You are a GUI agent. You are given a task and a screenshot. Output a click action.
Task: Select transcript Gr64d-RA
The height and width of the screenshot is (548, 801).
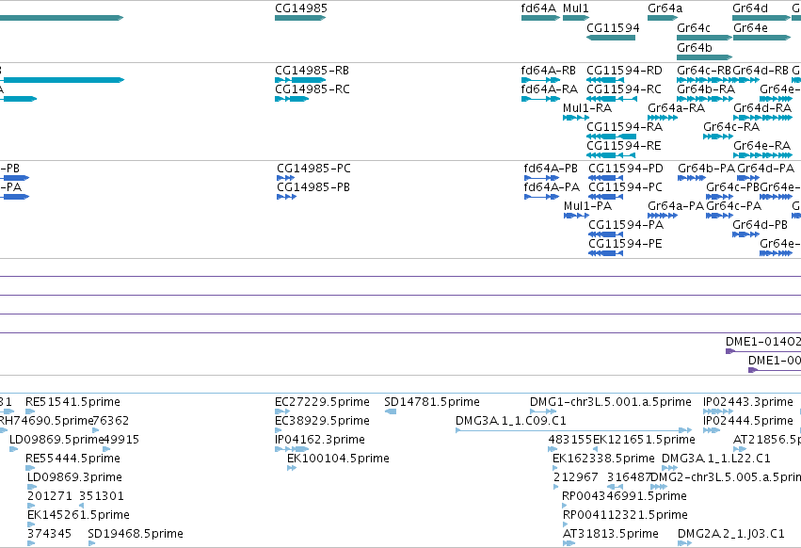pyautogui.click(x=762, y=118)
